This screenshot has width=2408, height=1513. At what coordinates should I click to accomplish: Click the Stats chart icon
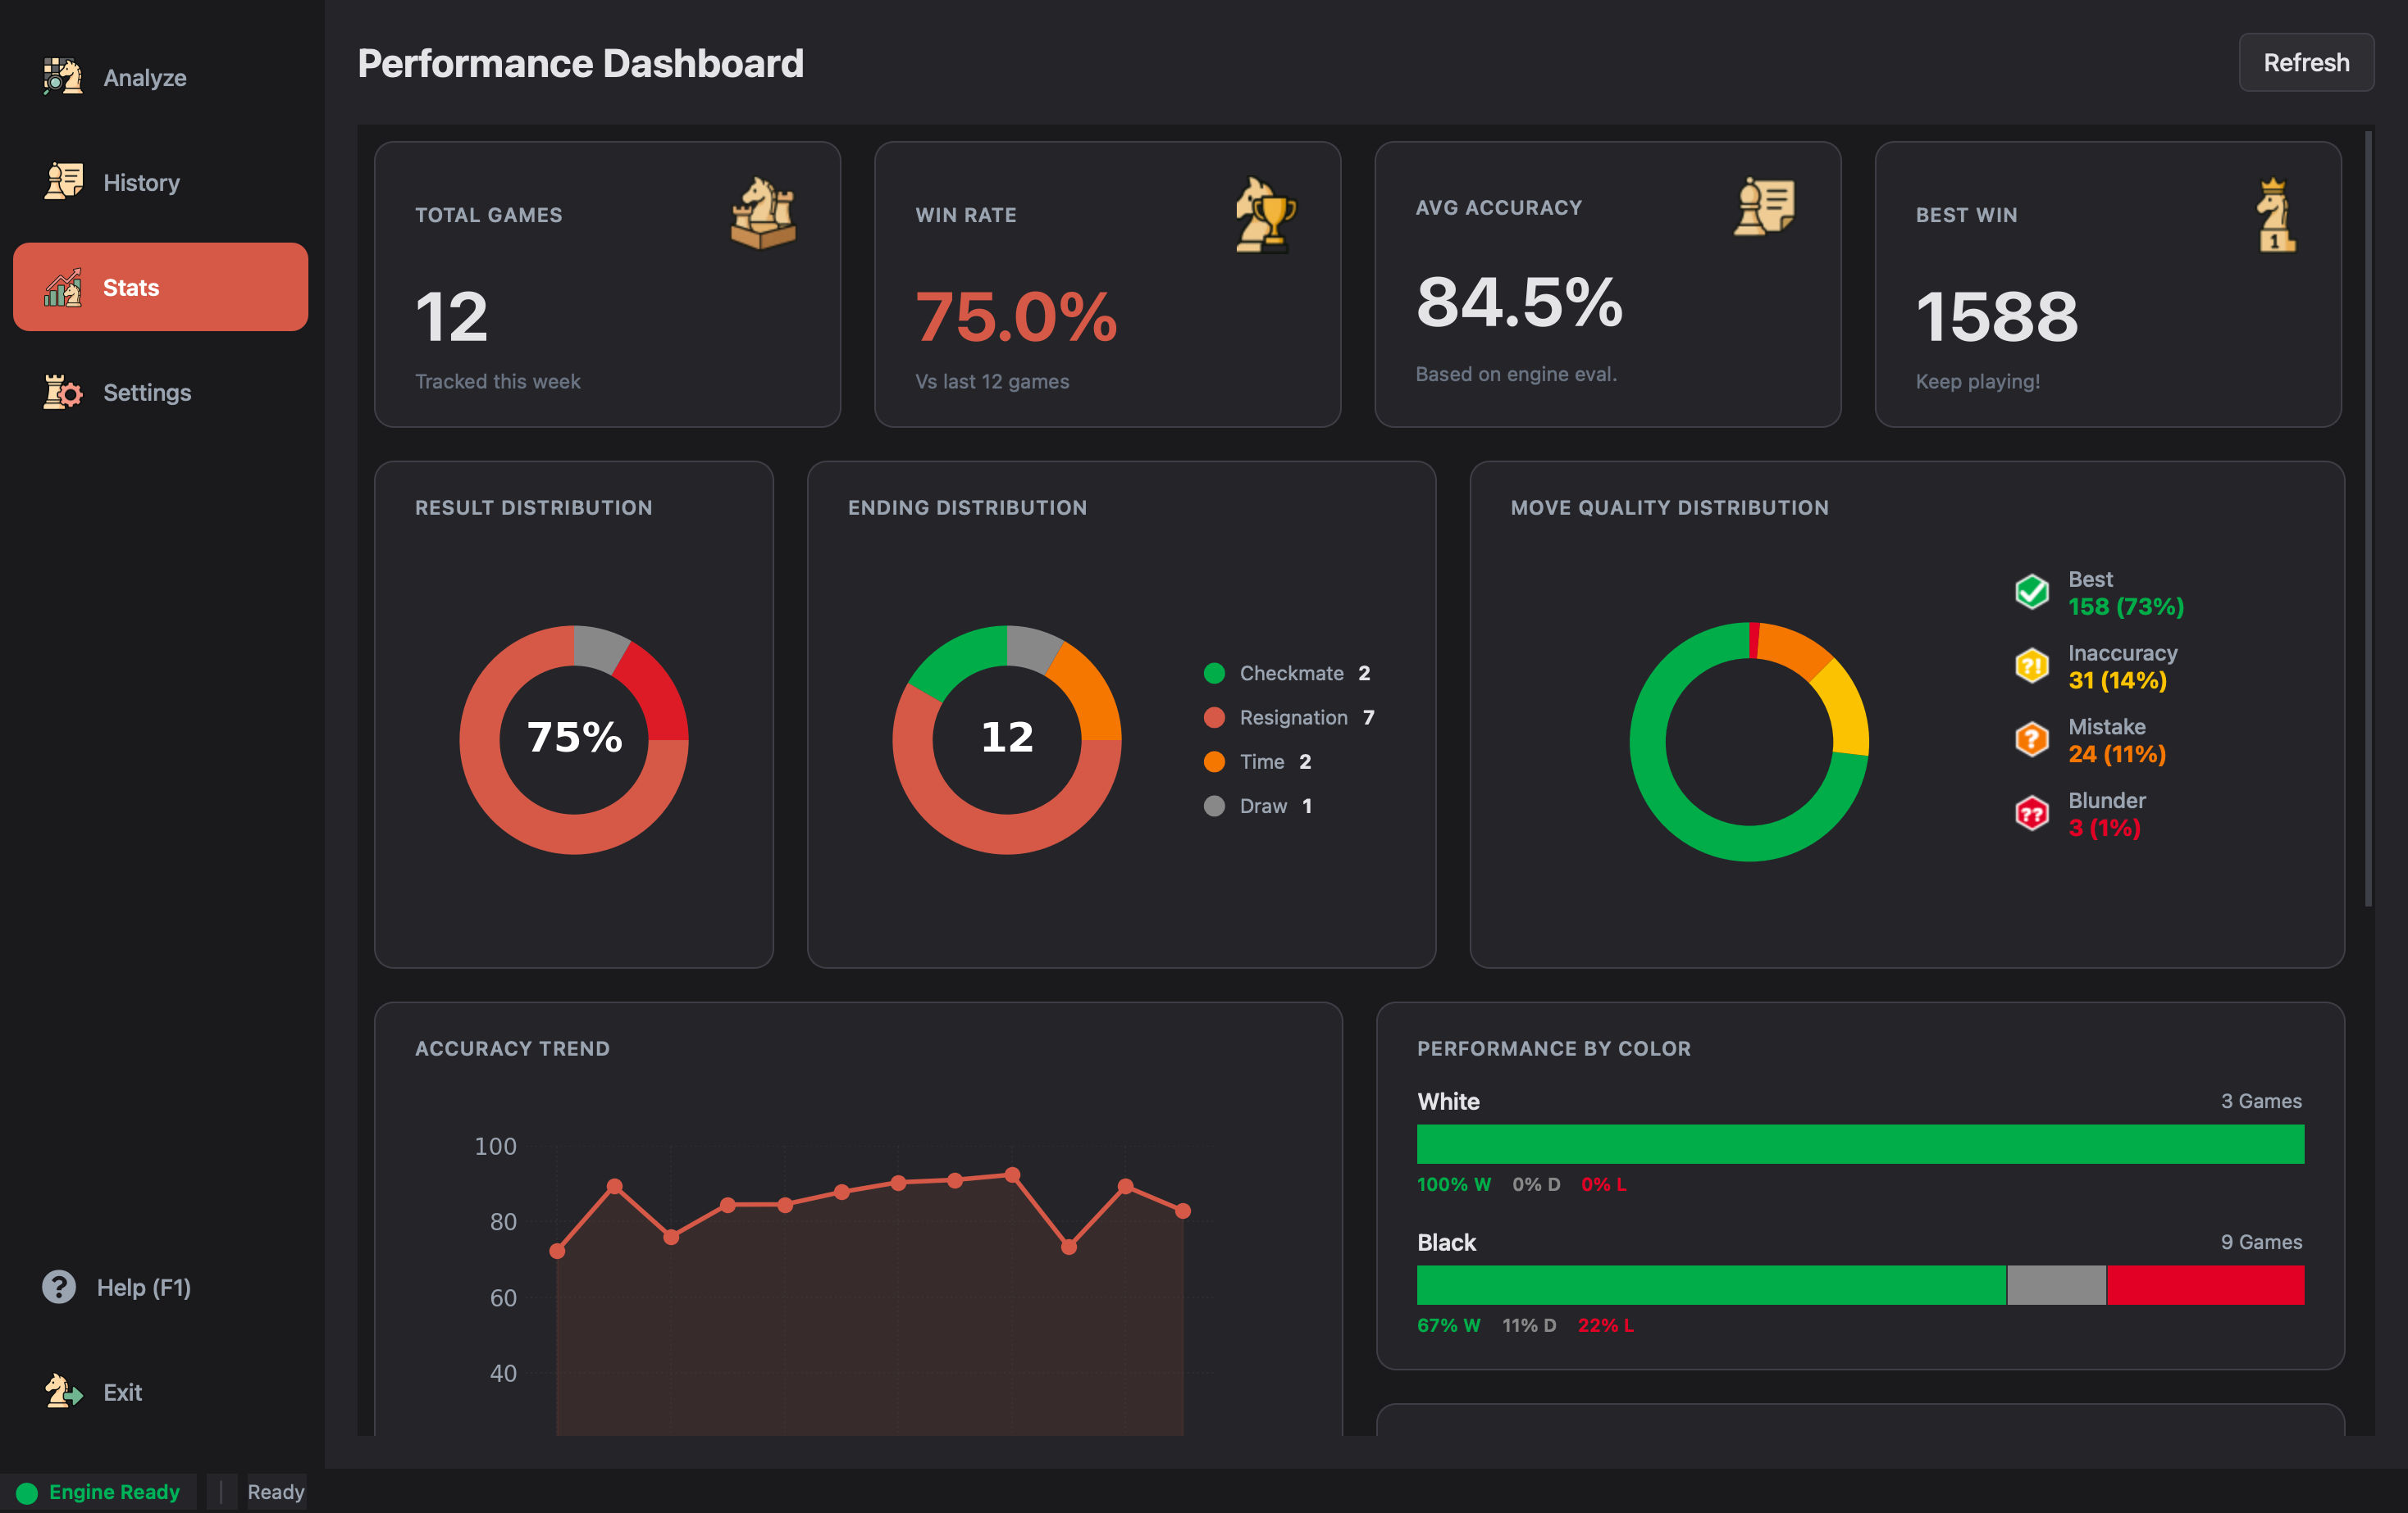pyautogui.click(x=63, y=287)
